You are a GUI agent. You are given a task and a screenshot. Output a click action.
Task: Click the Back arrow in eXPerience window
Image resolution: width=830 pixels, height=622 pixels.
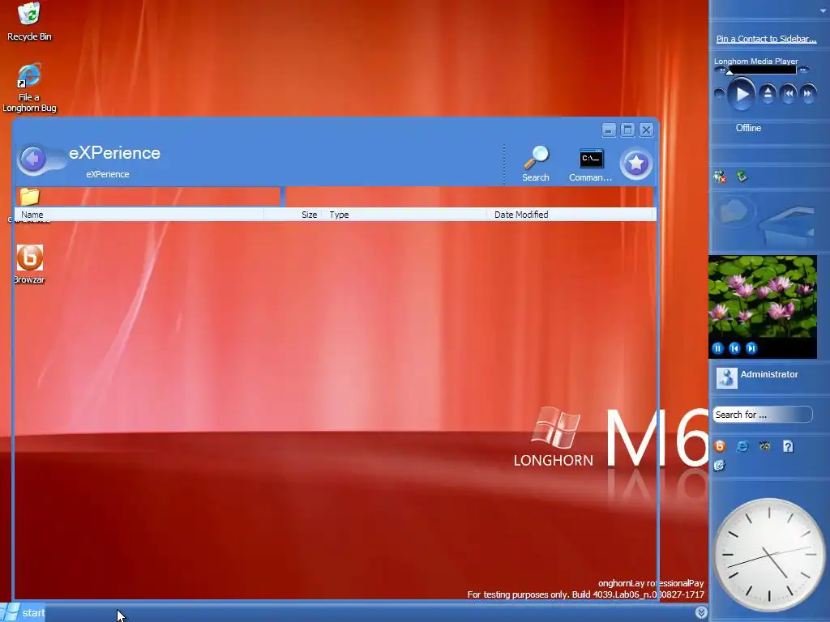point(32,158)
